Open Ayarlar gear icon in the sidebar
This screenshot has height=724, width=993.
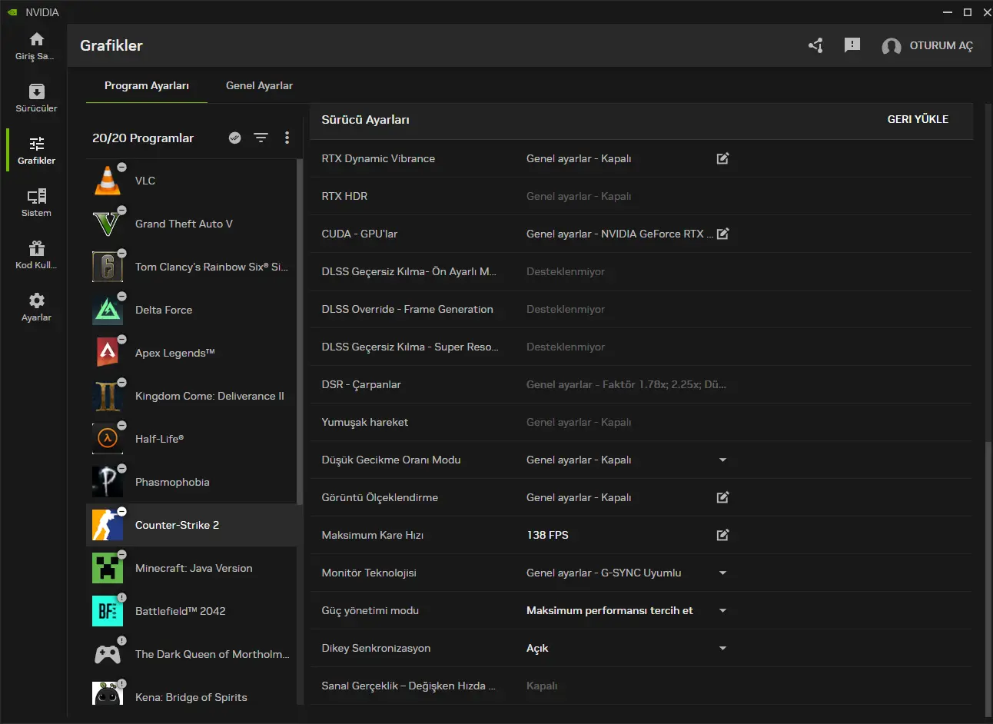[x=36, y=301]
